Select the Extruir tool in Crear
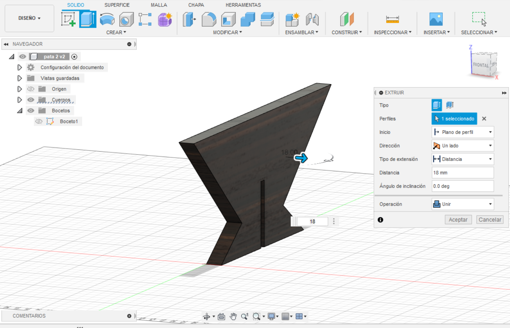The width and height of the screenshot is (510, 328). click(x=88, y=19)
